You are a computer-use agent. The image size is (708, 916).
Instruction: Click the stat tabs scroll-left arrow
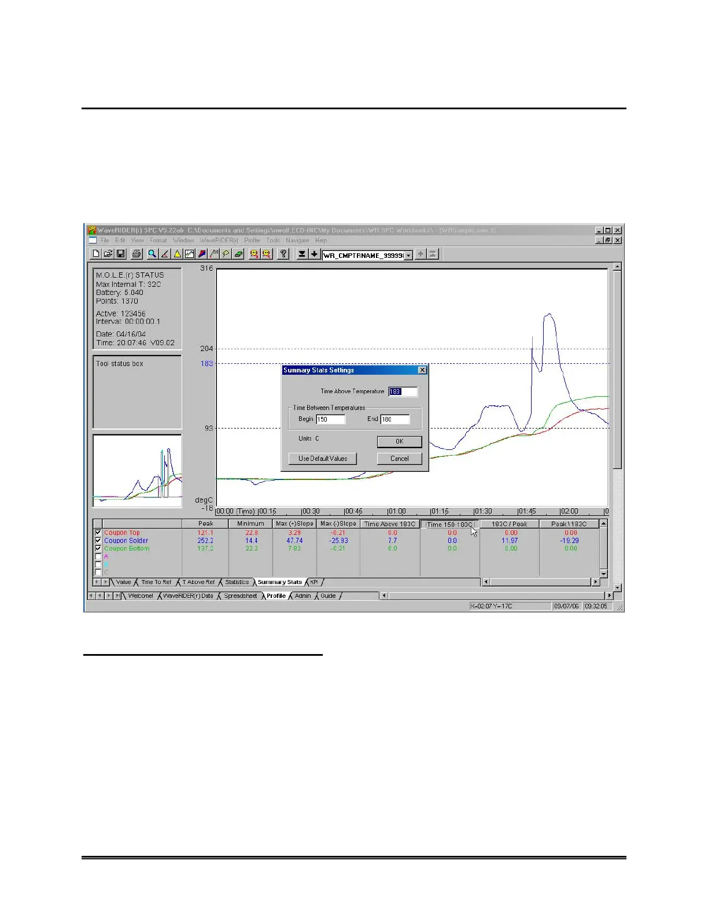(97, 582)
